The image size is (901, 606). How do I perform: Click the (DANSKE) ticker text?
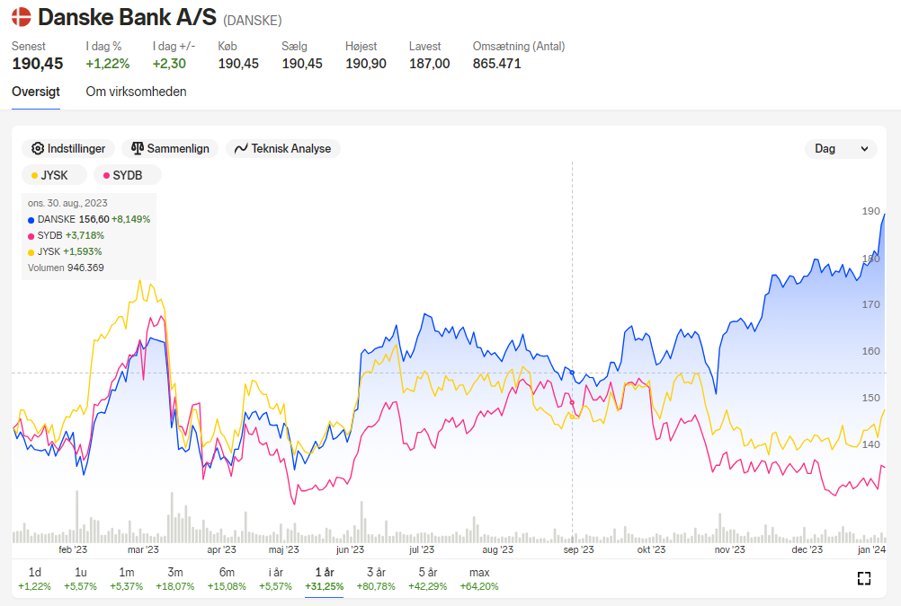253,21
